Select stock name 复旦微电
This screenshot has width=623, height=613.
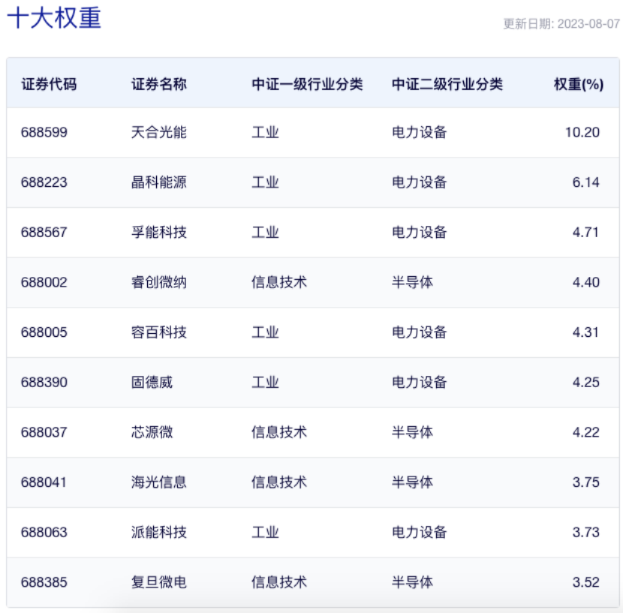click(159, 583)
